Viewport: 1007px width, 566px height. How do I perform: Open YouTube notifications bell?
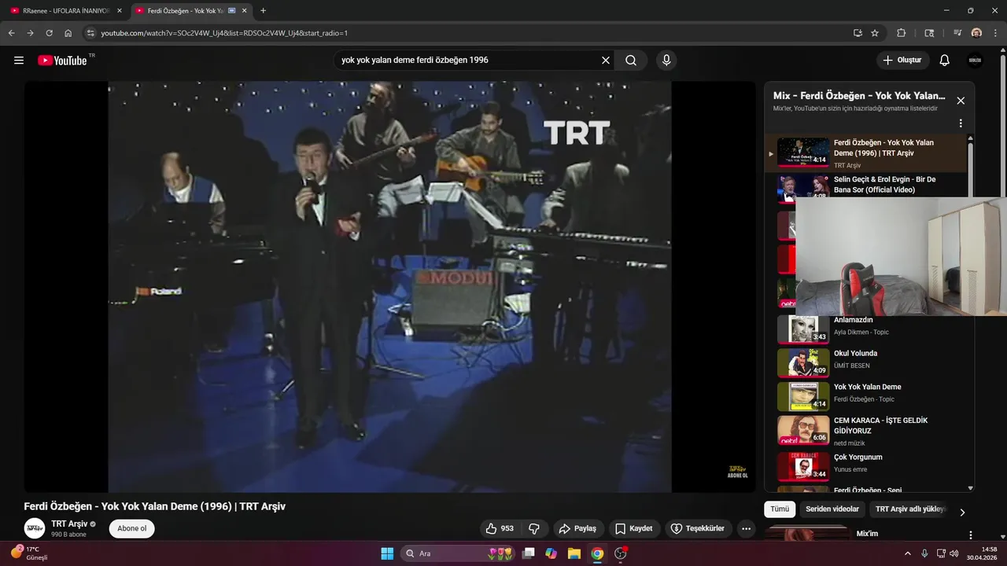945,61
